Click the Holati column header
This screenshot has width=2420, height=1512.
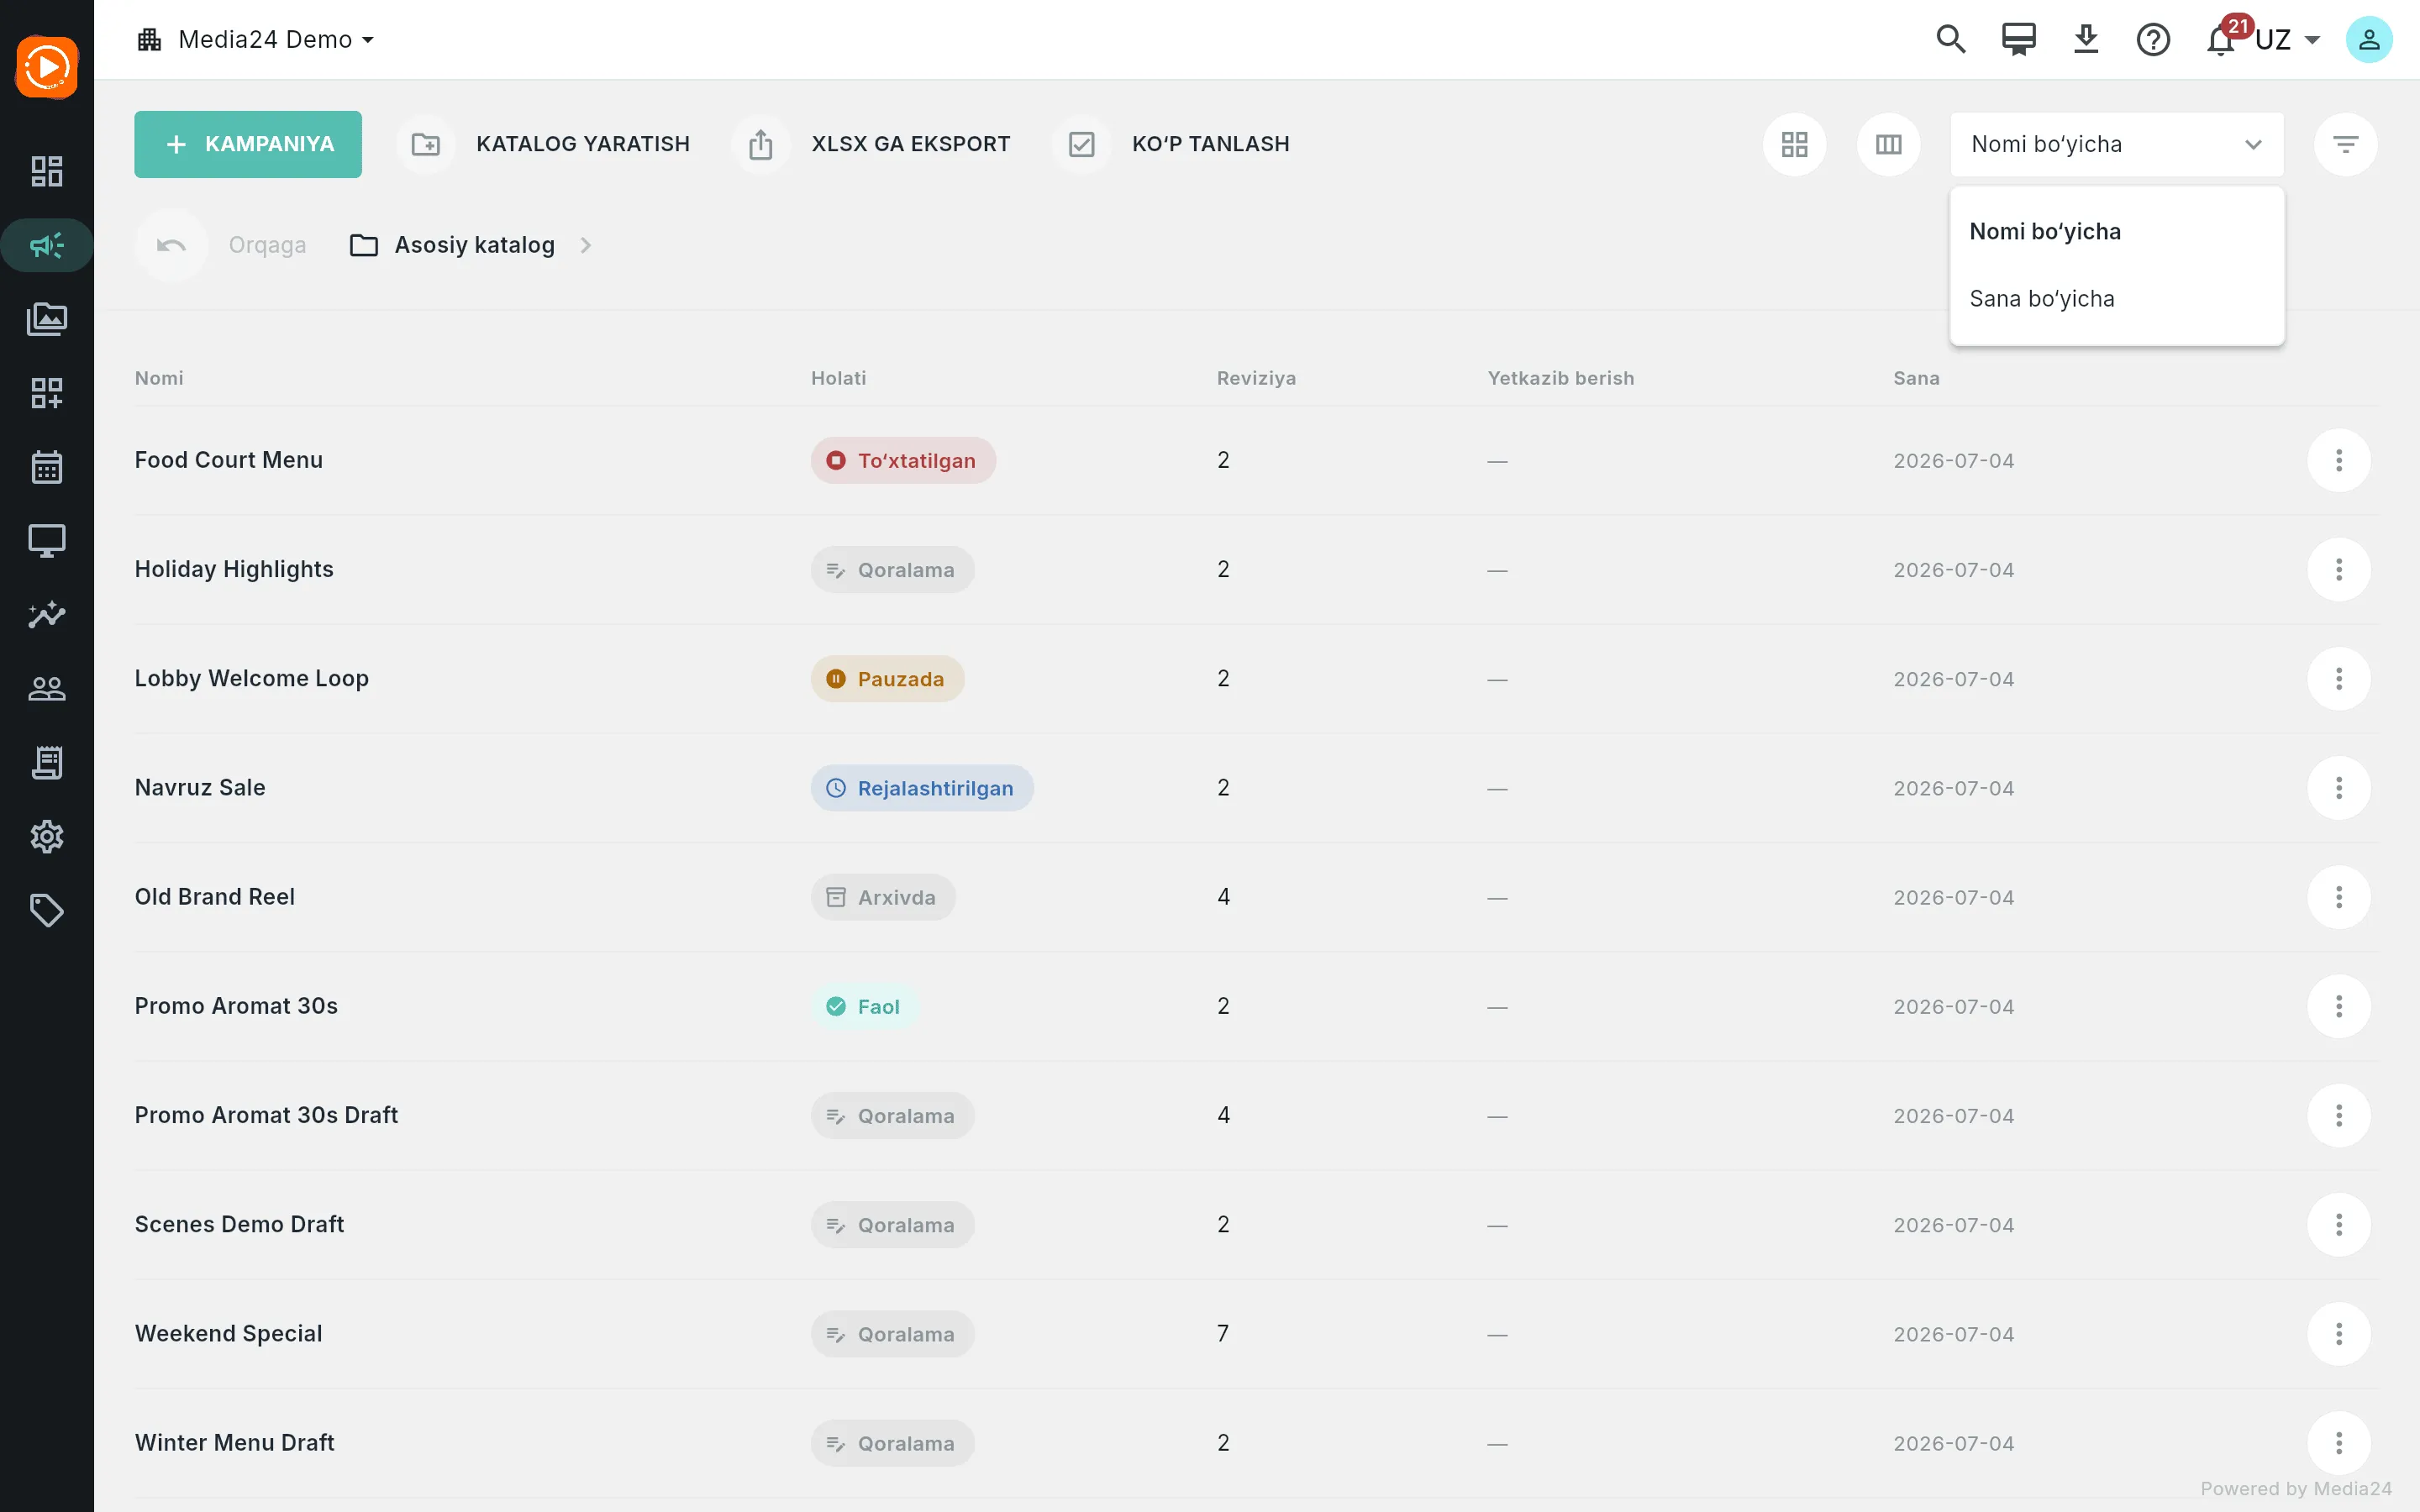(838, 378)
